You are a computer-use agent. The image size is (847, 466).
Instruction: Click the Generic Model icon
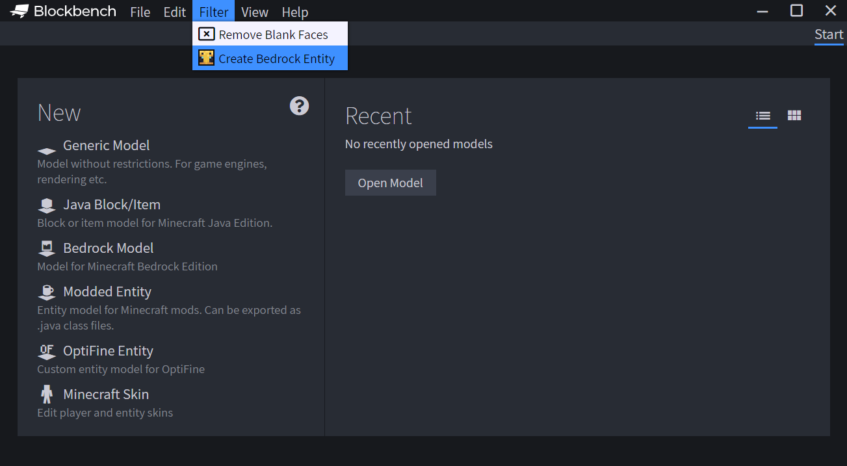click(47, 150)
